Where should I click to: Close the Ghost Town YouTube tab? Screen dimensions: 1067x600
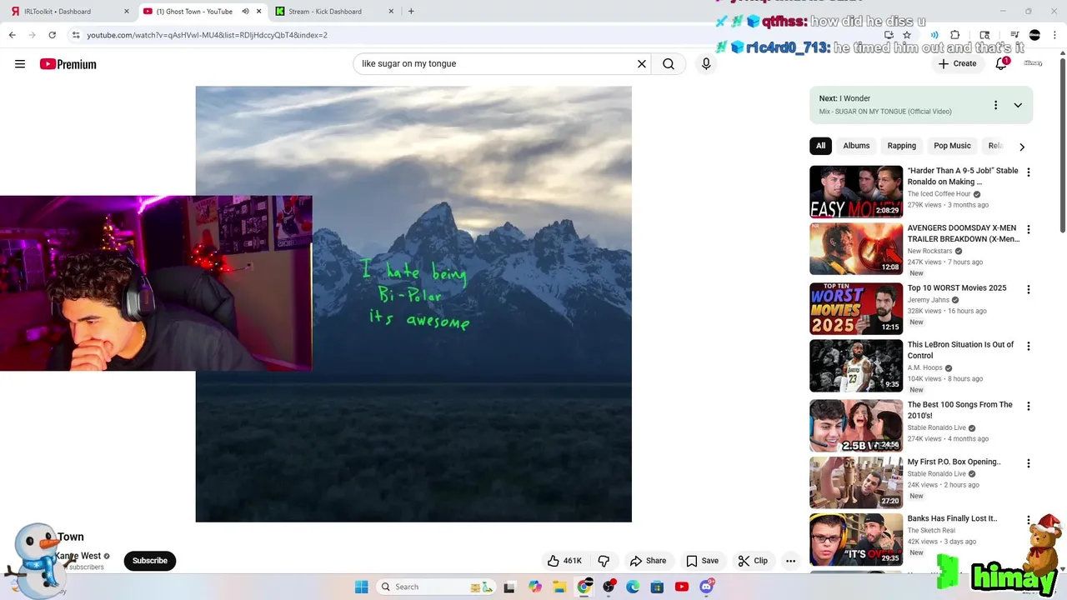pyautogui.click(x=258, y=12)
